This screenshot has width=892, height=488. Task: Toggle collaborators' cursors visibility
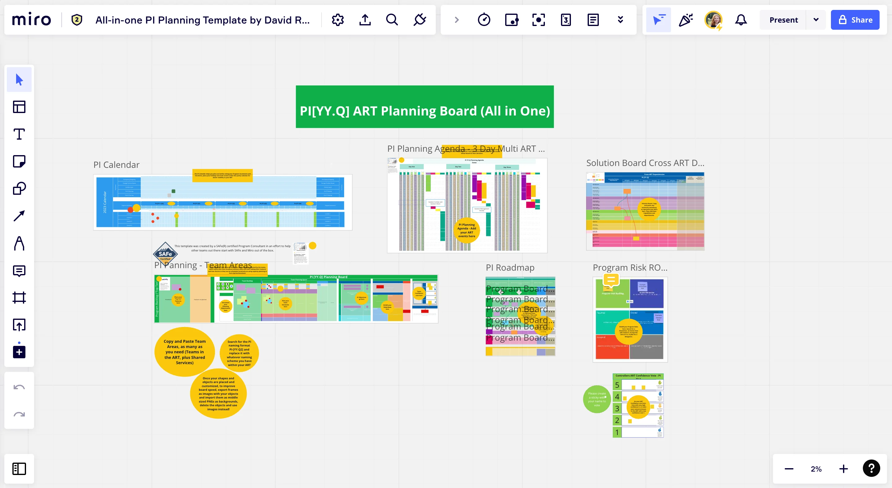(658, 20)
